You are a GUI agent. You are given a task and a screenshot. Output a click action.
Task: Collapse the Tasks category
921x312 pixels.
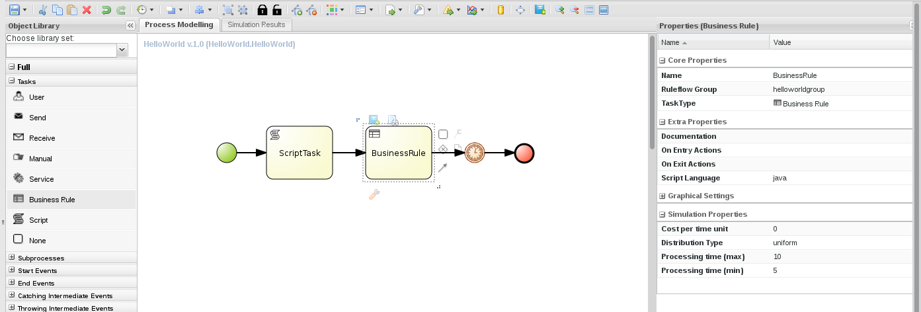(x=11, y=81)
